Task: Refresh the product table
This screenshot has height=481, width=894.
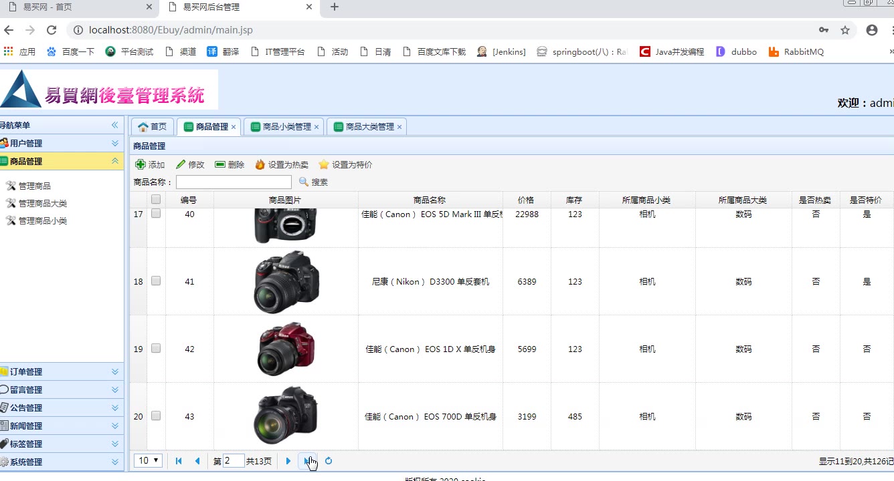Action: 329,461
